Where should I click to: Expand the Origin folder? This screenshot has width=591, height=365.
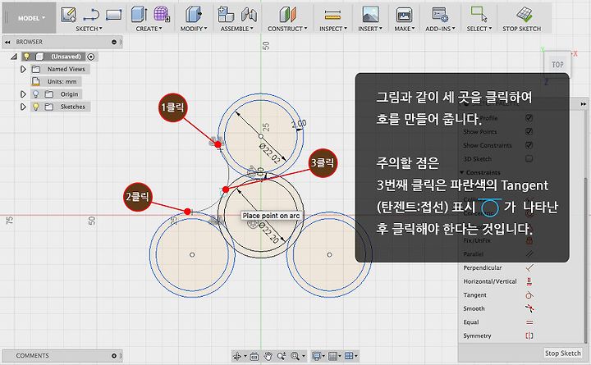23,94
